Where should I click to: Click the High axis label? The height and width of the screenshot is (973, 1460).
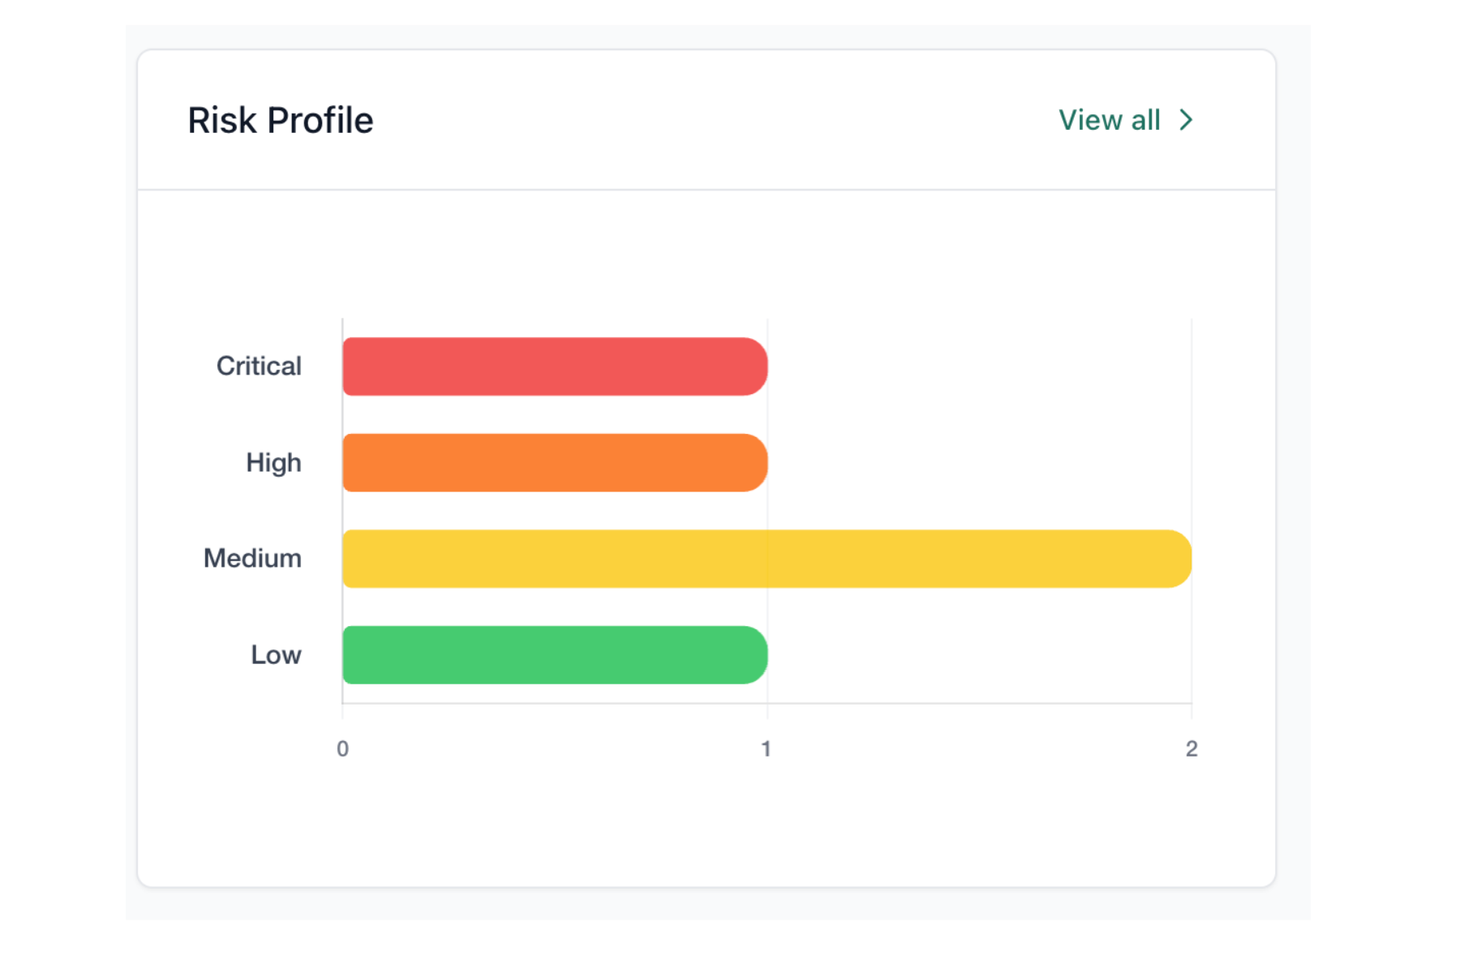(273, 463)
